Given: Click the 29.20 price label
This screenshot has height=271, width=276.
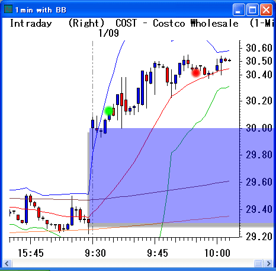Looking at the screenshot, I should tap(259, 237).
